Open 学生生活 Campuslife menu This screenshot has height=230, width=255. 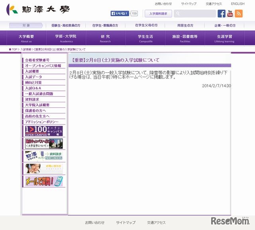145,38
